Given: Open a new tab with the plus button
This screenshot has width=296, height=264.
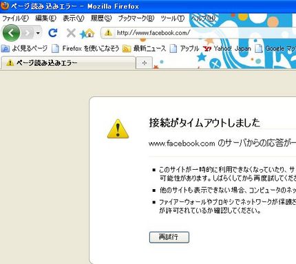Looking at the screenshot, I should 144,63.
